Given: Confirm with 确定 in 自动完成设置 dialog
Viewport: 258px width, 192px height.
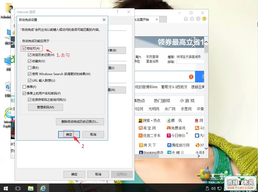Looking at the screenshot, I should (69, 134).
